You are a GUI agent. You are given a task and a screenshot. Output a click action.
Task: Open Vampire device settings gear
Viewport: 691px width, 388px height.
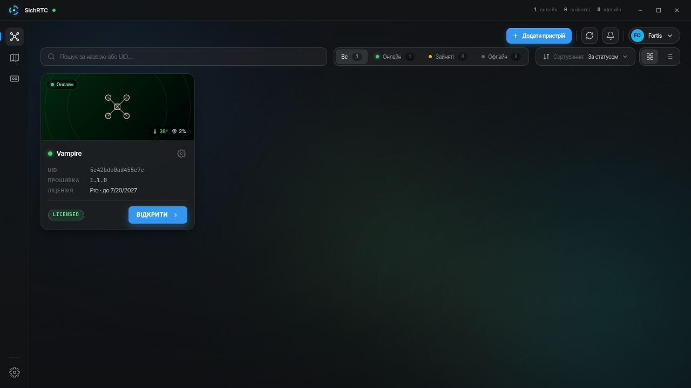pyautogui.click(x=181, y=154)
